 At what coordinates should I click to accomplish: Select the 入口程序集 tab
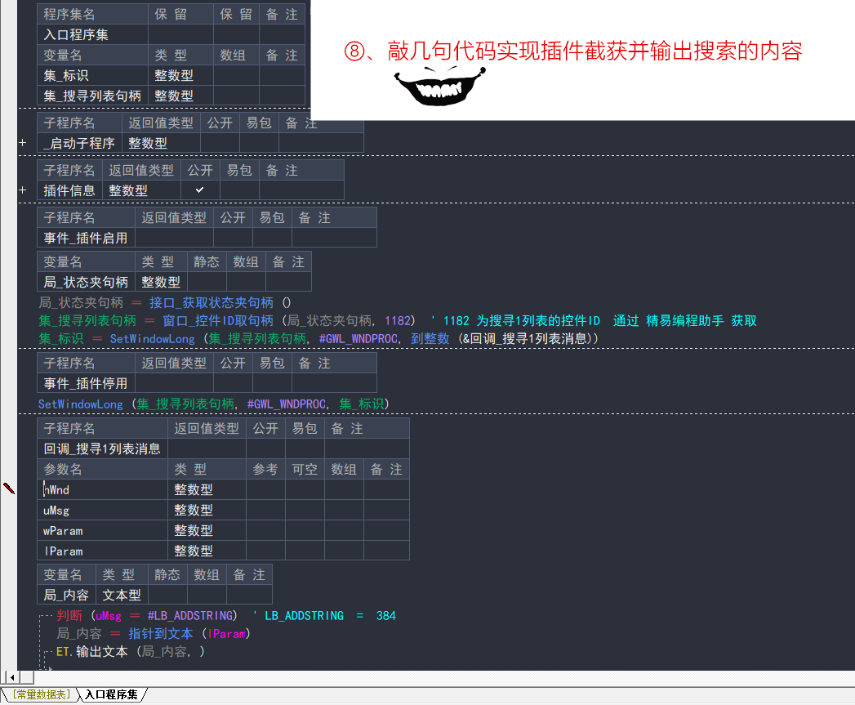[x=112, y=695]
